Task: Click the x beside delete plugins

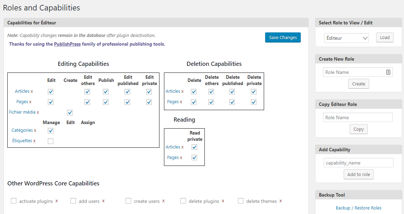Action: tap(223, 201)
